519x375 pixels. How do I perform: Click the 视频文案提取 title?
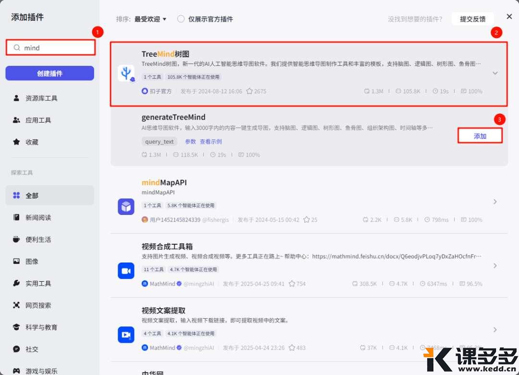pos(163,311)
